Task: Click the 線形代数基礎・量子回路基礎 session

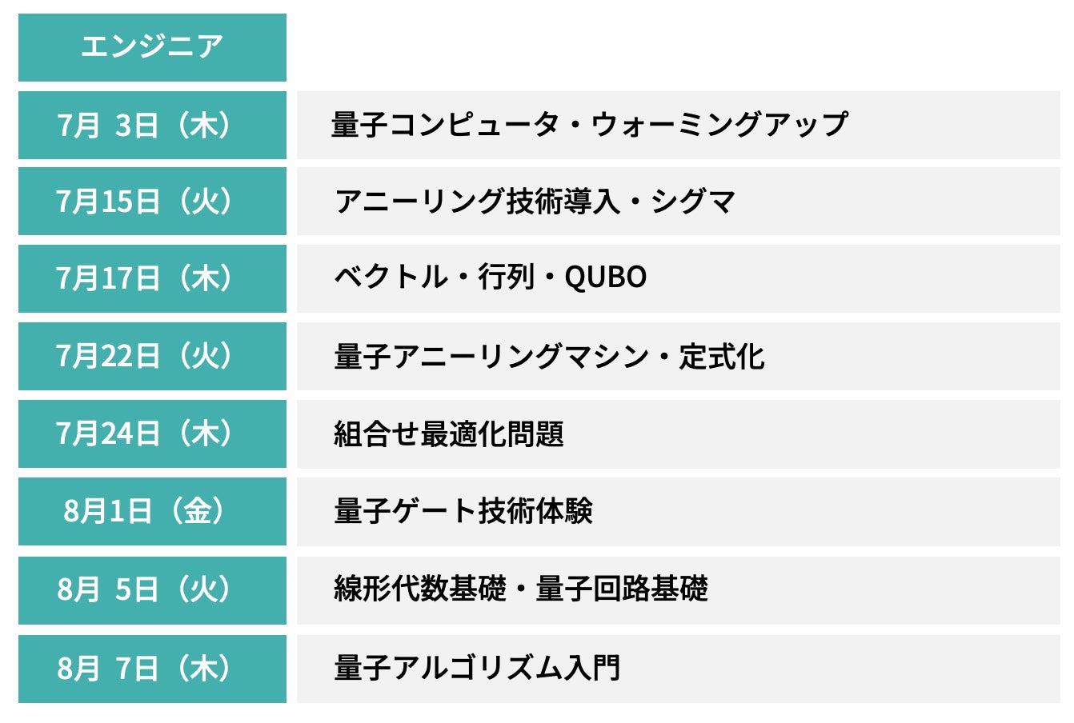Action: pos(521,589)
